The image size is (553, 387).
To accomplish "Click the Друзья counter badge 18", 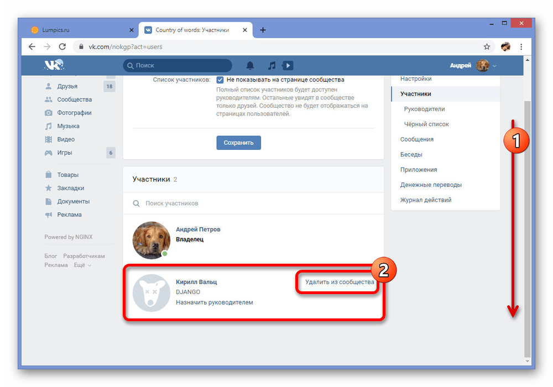I will coord(109,86).
